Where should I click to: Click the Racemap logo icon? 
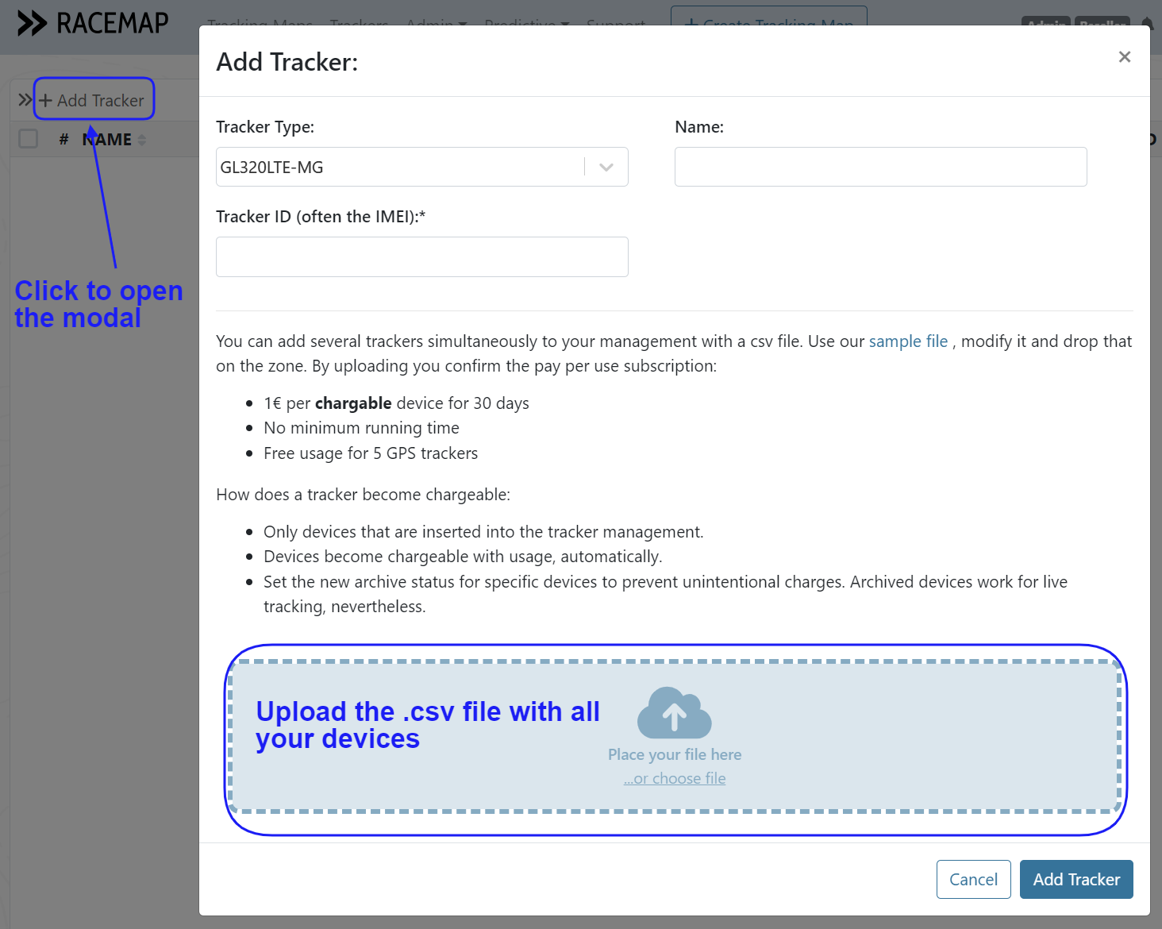[33, 24]
